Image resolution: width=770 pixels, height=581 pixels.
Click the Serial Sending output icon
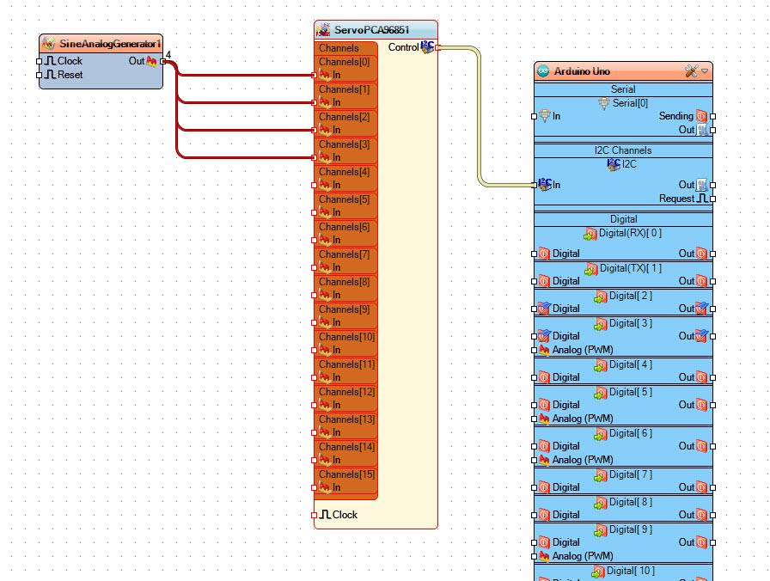point(701,116)
